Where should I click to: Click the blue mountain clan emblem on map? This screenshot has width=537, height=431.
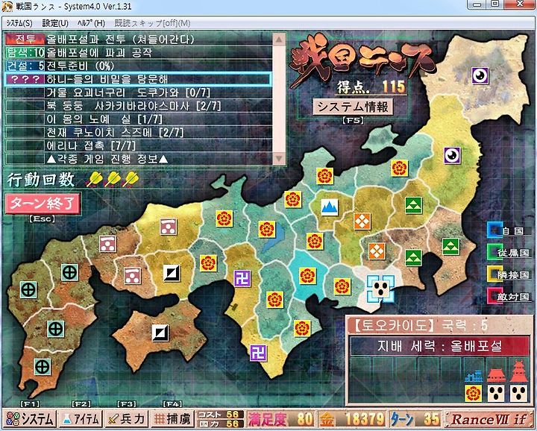pos(330,207)
